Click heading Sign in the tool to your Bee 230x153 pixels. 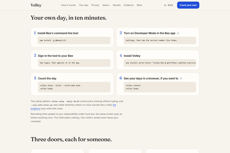pos(55,56)
